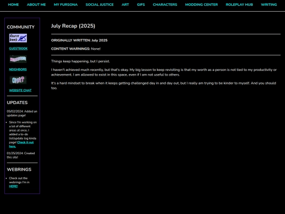Image resolution: width=285 pixels, height=214 pixels.
Task: Open the webrings HERE! link
Action: coord(13,186)
